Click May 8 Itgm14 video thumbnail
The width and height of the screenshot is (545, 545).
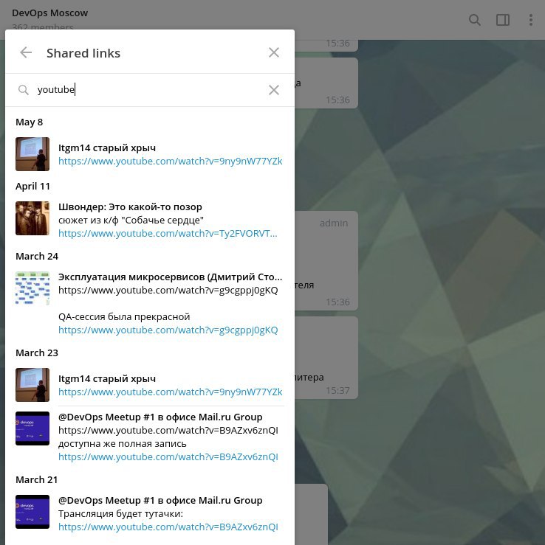pos(32,154)
